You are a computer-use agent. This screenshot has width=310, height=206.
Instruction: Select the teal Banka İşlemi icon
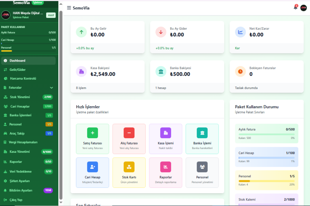(202, 133)
